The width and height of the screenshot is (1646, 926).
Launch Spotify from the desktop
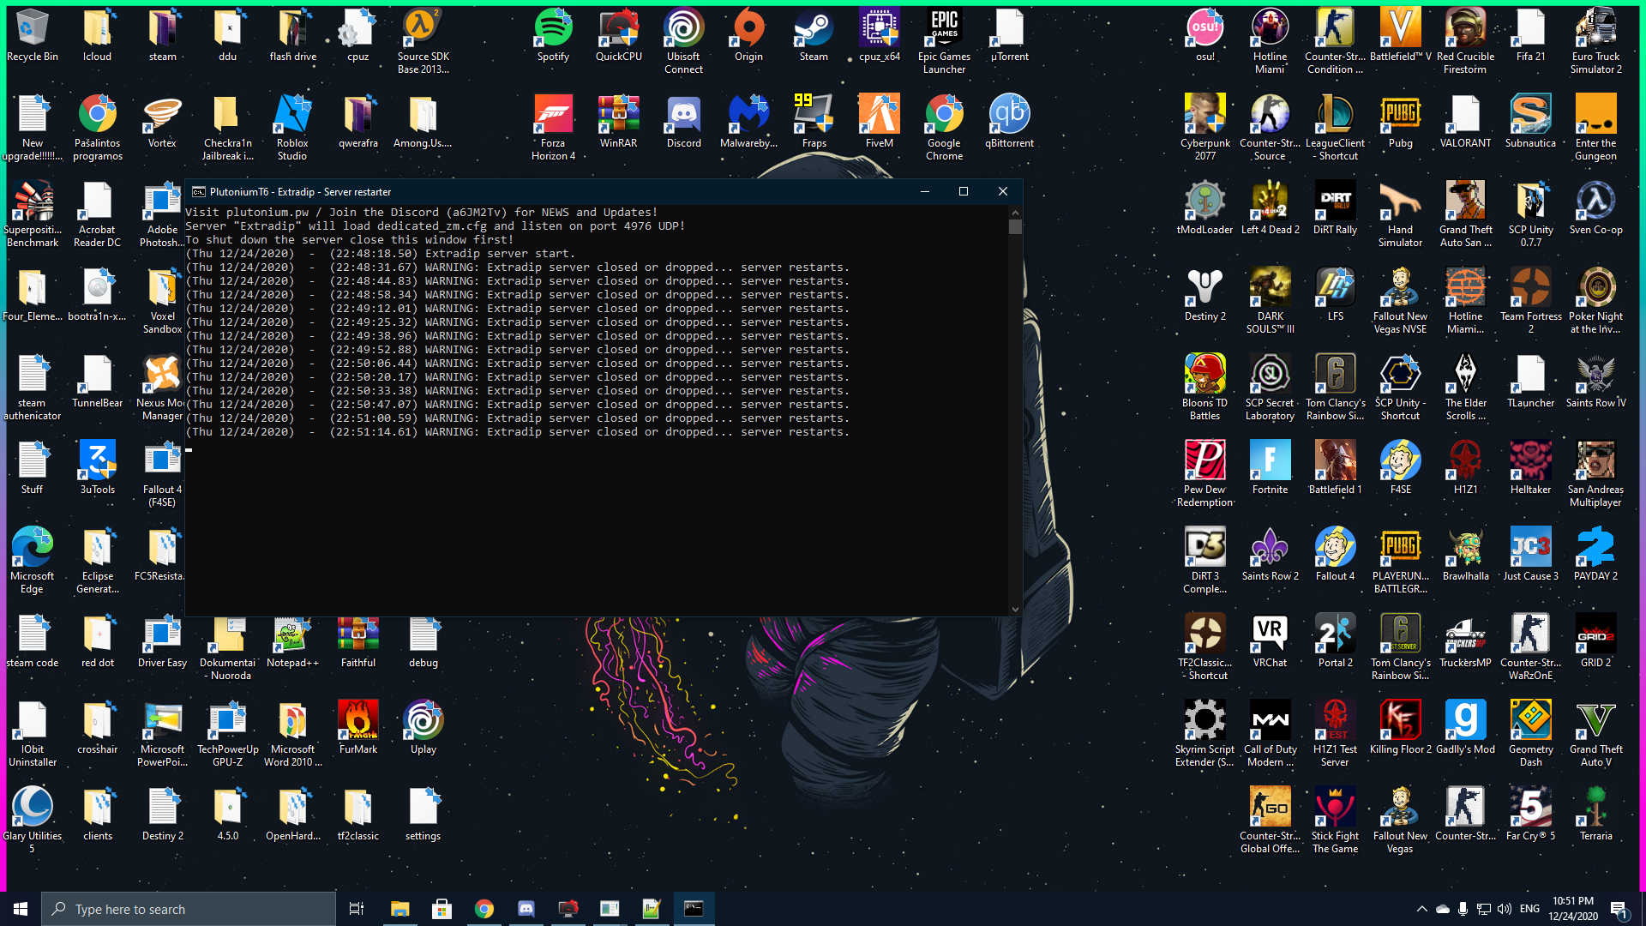pyautogui.click(x=553, y=36)
